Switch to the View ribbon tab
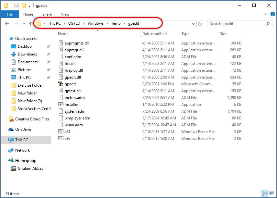277x198 pixels. click(65, 14)
